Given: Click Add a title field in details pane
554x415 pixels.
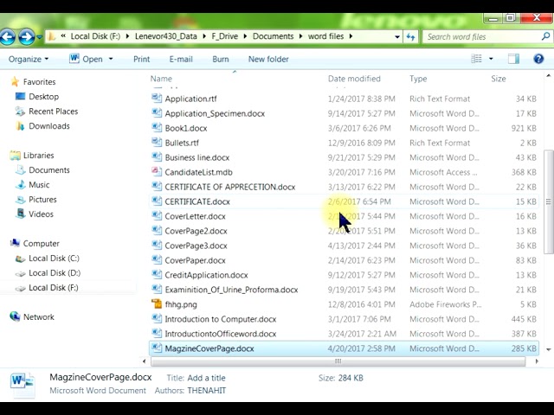Looking at the screenshot, I should (206, 378).
